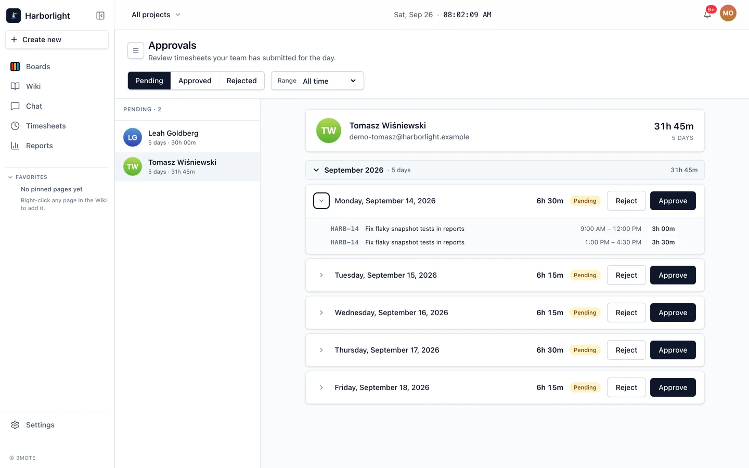Select Tomasz Wiśniewski in pending list

pos(187,166)
